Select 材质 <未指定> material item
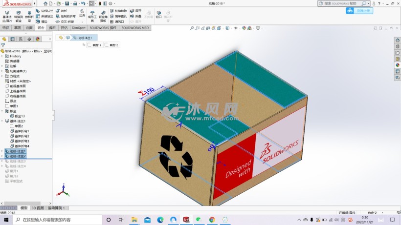Image resolution: width=401 pixels, height=225 pixels. point(18,81)
